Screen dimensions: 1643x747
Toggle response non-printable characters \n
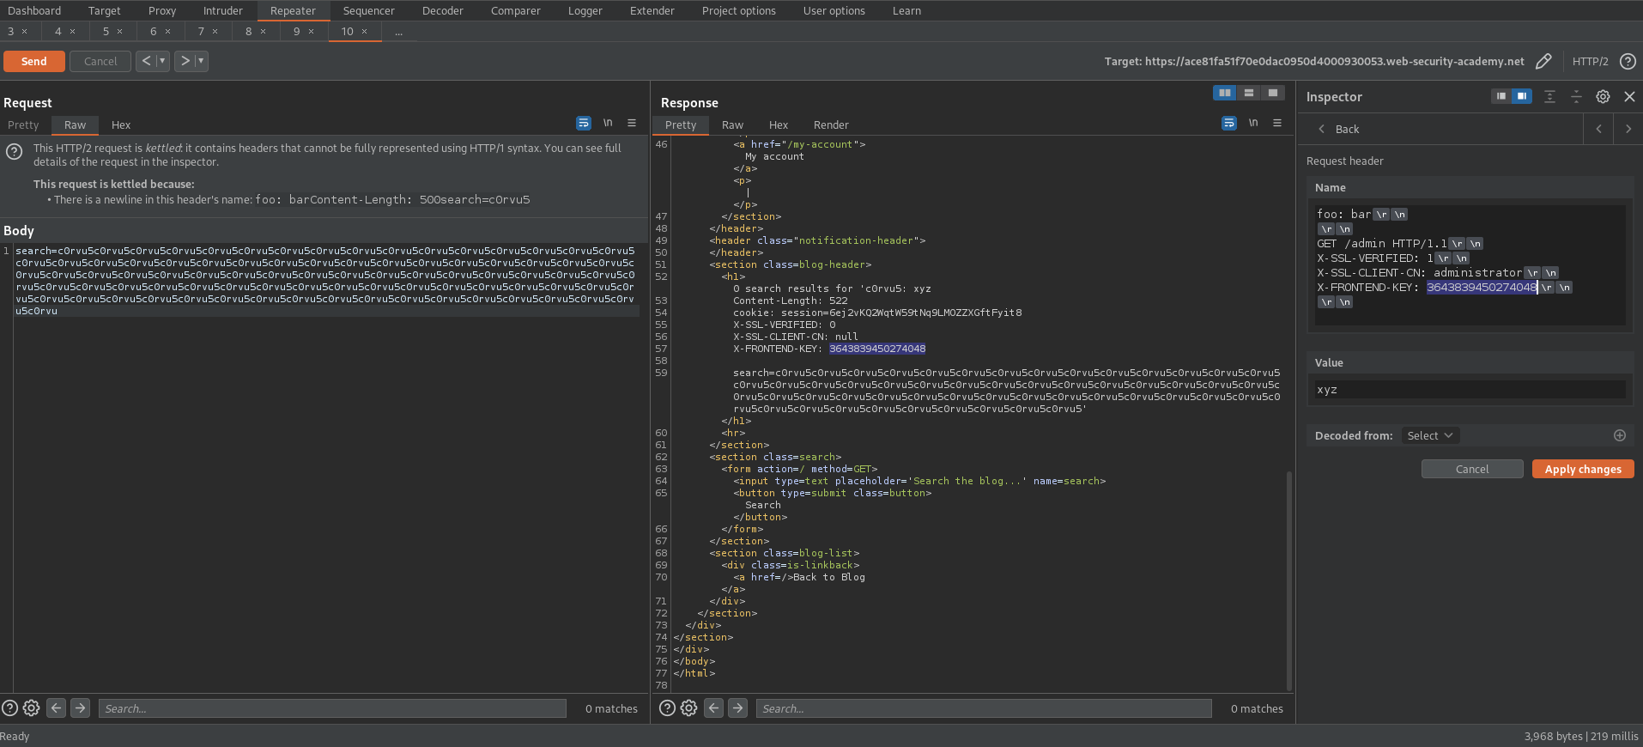pos(1253,123)
